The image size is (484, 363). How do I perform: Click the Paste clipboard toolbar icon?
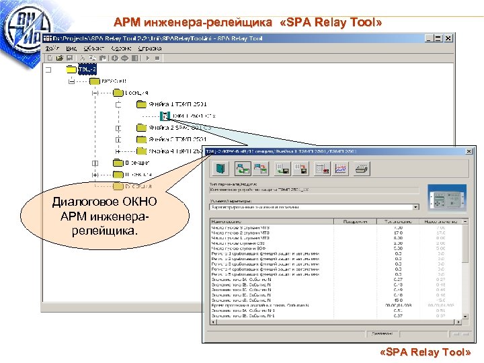[x=102, y=58]
